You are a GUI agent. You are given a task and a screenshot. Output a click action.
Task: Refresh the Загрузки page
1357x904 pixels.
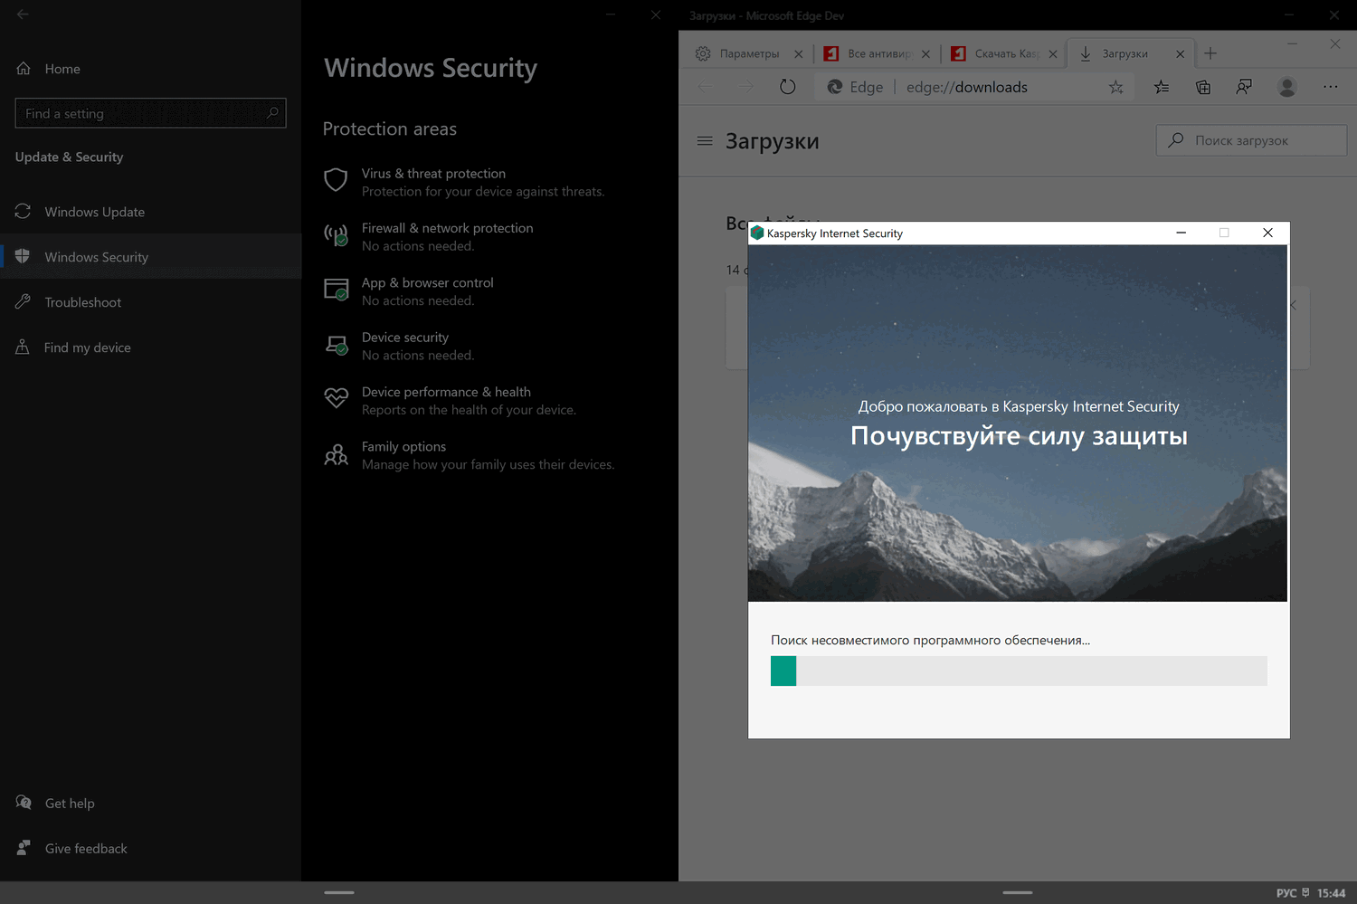coord(787,86)
